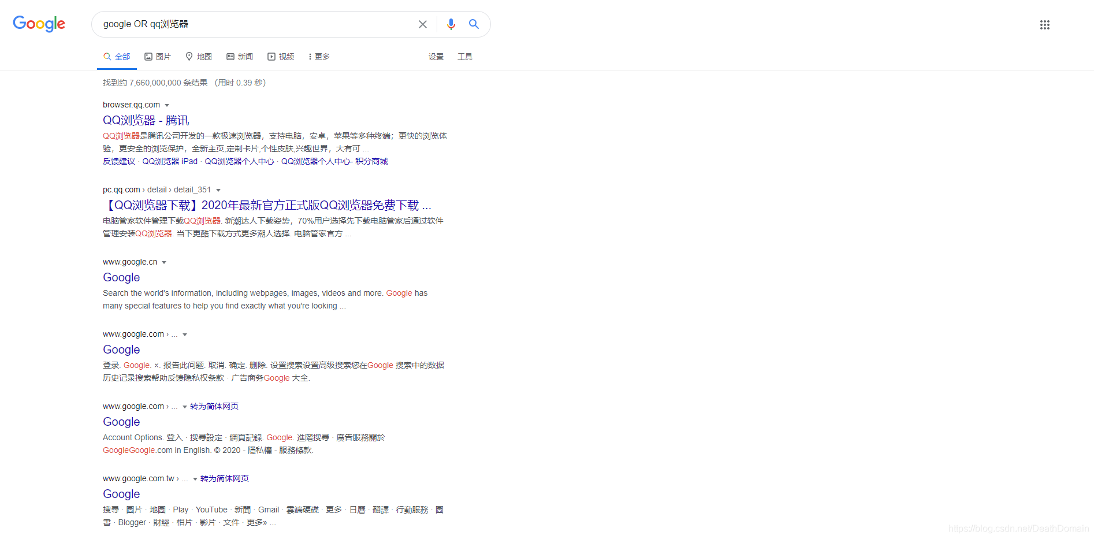Viewport: 1094px width, 539px height.
Task: Expand dropdown arrow next to www.google.cn
Action: pyautogui.click(x=164, y=262)
